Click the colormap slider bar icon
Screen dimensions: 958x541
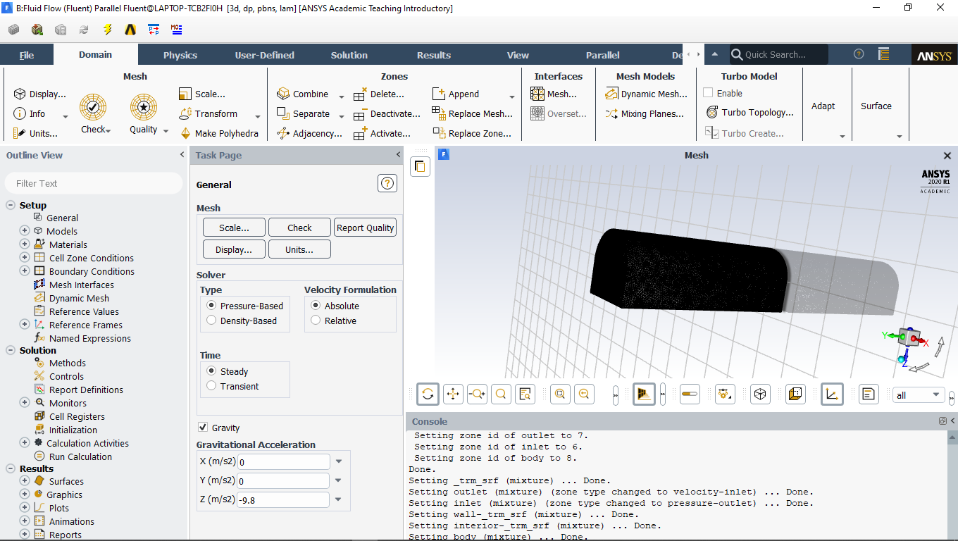pyautogui.click(x=690, y=394)
